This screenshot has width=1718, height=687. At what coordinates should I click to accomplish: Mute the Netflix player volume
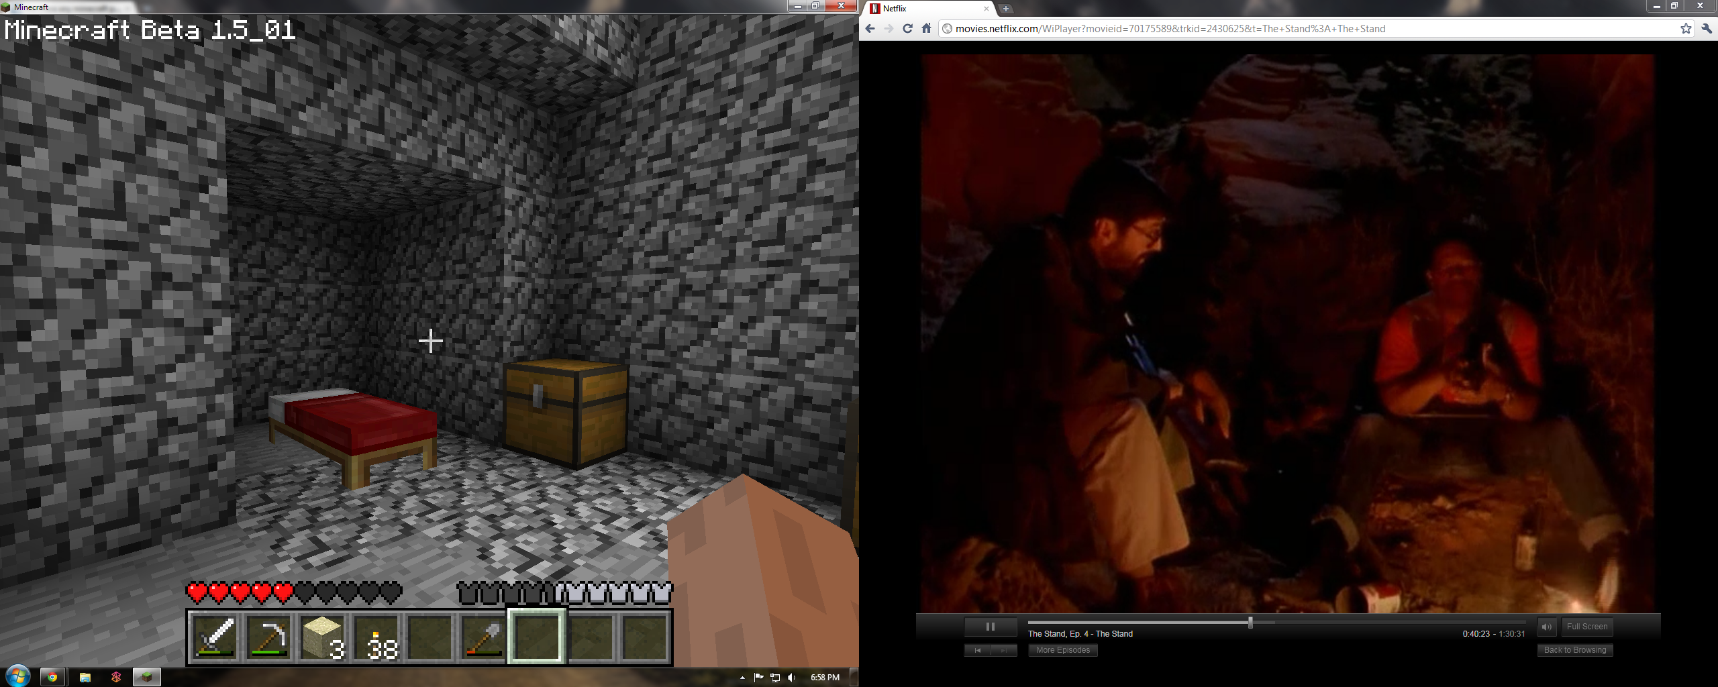coord(1546,627)
